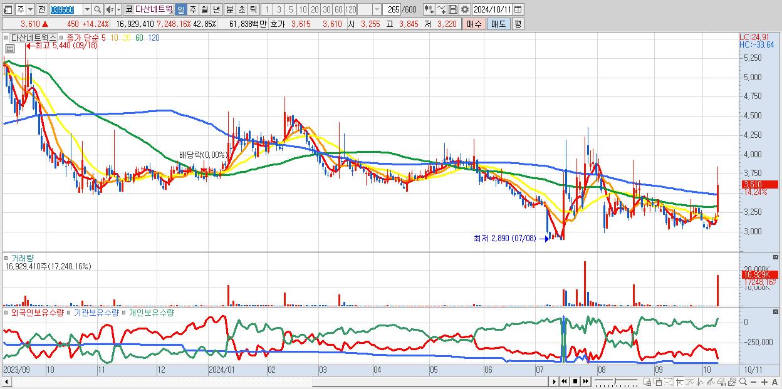Click the 코 다산네트웍 stock name field

(x=148, y=9)
